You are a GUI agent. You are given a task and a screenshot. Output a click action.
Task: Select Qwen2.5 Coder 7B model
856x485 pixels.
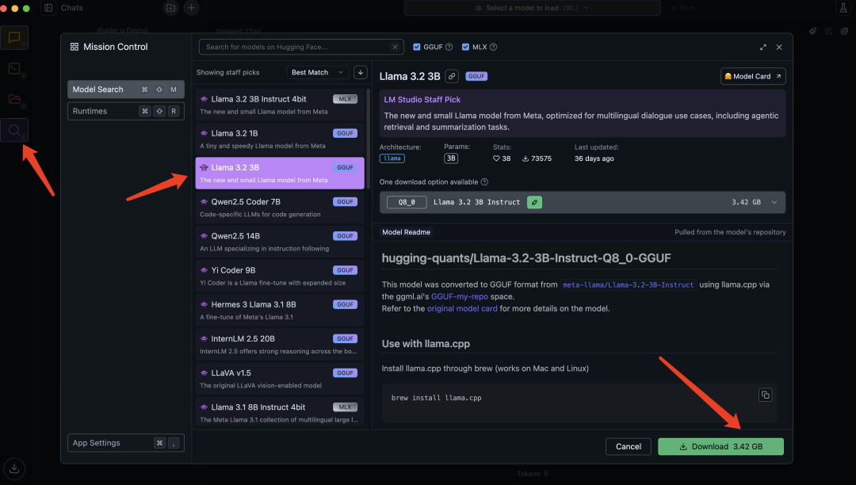click(x=280, y=208)
